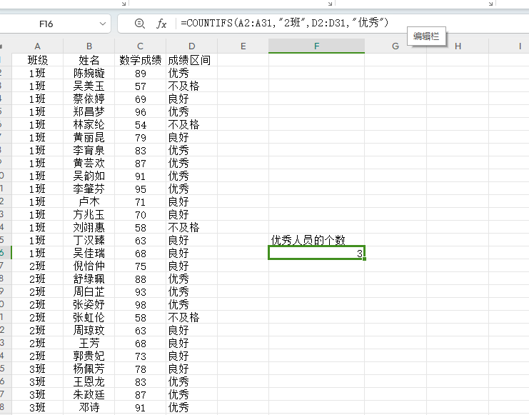Select column B header
The image size is (529, 415).
(89, 46)
